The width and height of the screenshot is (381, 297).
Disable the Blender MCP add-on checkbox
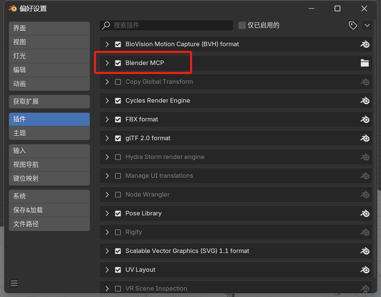pyautogui.click(x=118, y=63)
